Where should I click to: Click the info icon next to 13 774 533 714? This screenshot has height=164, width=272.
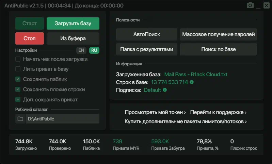(x=192, y=82)
